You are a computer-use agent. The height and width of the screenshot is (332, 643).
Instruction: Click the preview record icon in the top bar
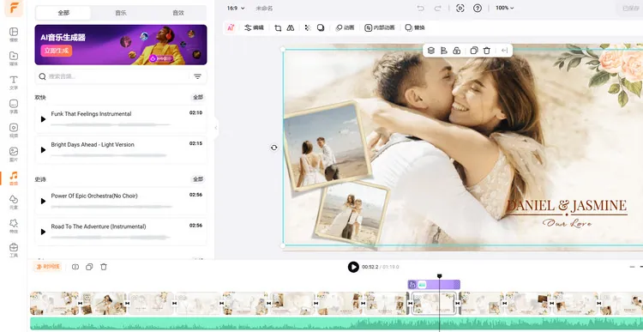point(460,9)
